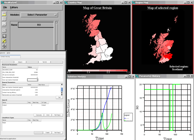Image resolution: width=194 pixels, height=140 pixels.
Task: Click the Emit button
Action: [48, 115]
